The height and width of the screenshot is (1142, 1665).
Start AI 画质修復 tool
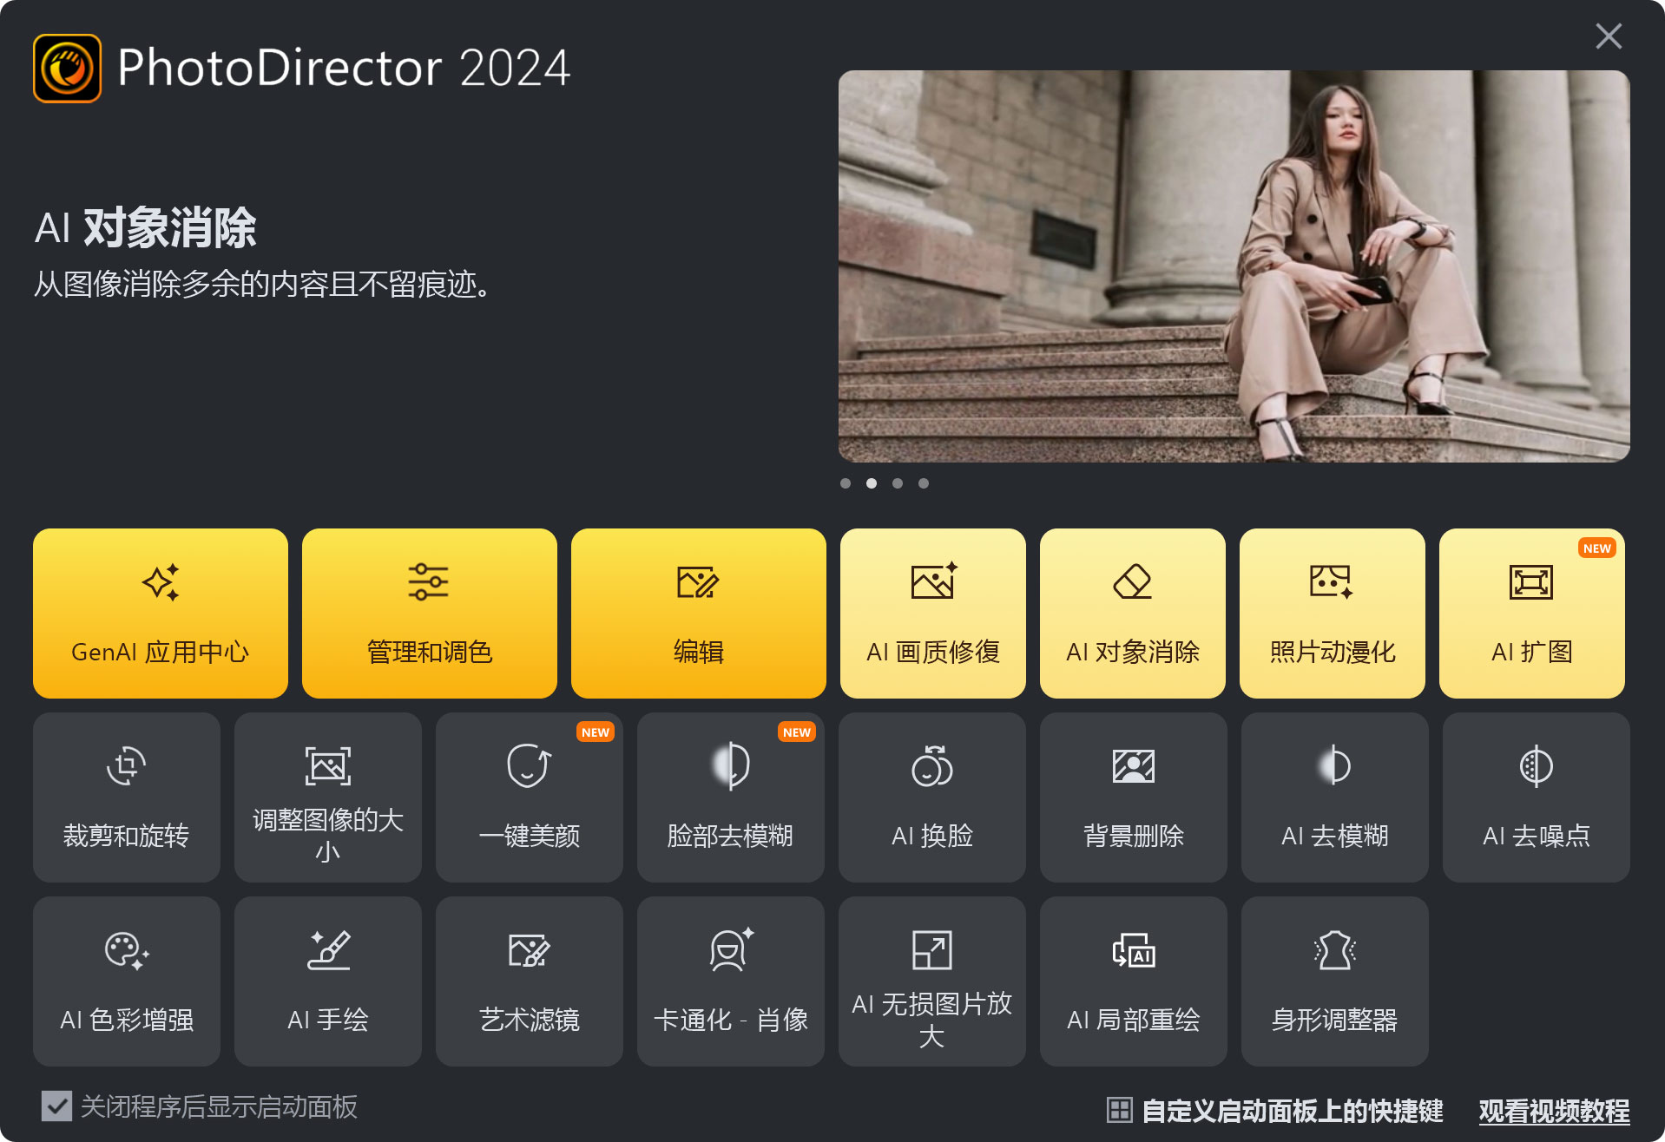tap(933, 614)
